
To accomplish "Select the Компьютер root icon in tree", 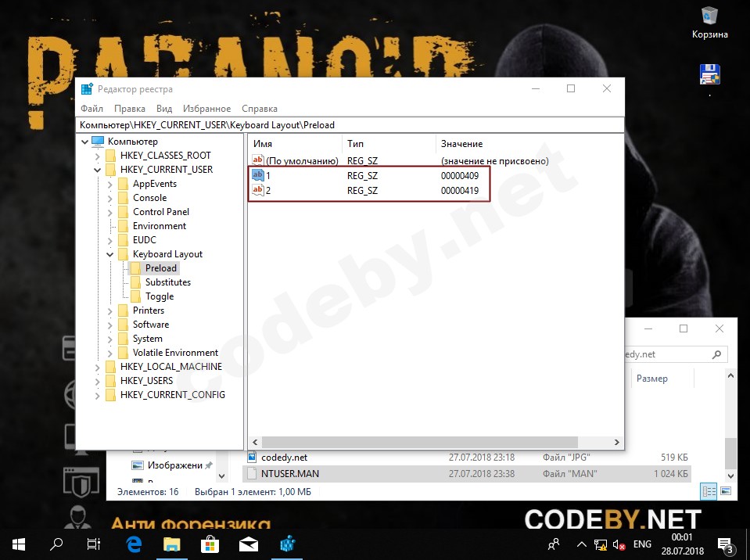I will pyautogui.click(x=98, y=141).
